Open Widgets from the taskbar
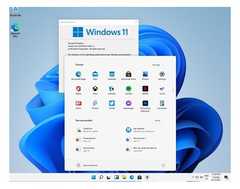 coord(116,178)
